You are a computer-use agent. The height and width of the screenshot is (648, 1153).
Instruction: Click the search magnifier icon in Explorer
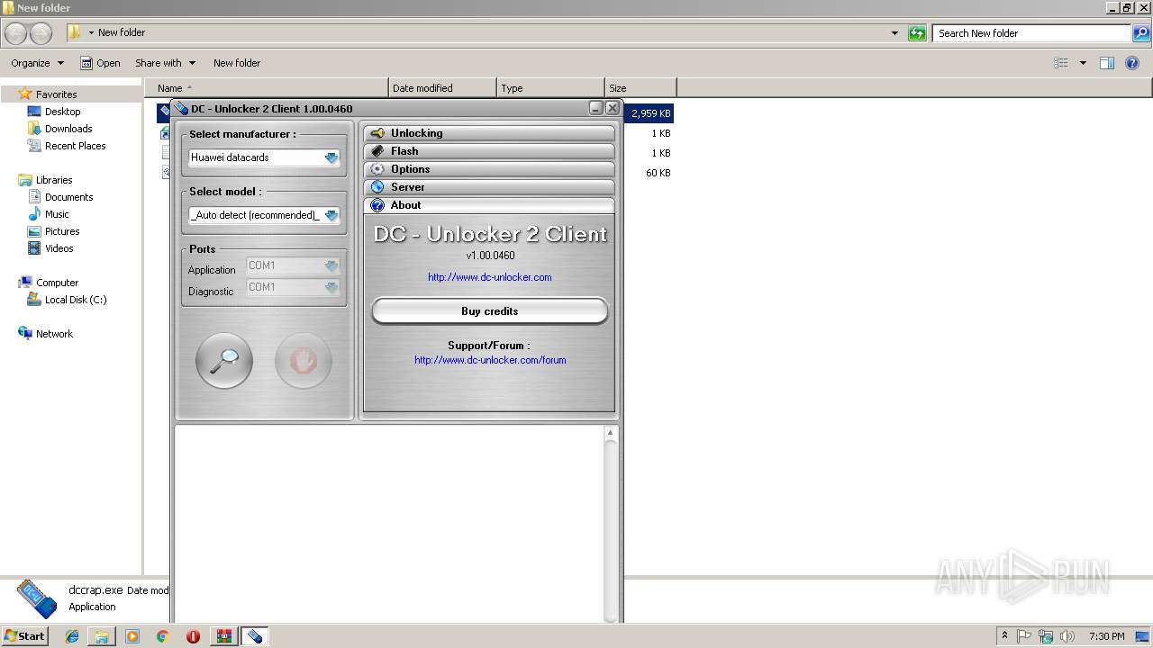click(x=1141, y=33)
